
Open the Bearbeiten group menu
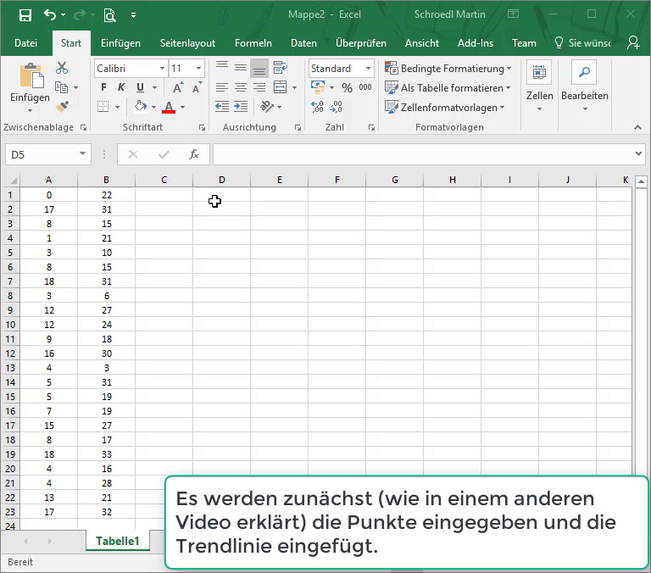point(585,86)
